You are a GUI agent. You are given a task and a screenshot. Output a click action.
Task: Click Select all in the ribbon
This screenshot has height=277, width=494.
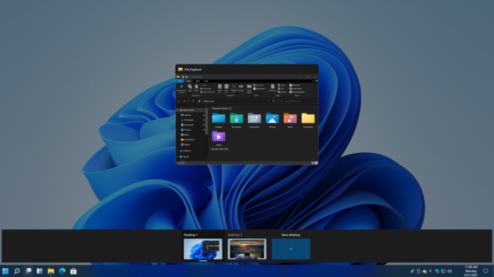pos(295,85)
